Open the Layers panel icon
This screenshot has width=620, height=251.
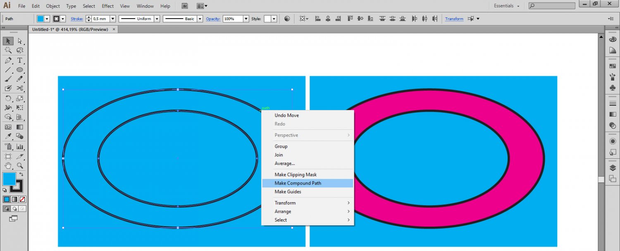(x=613, y=168)
